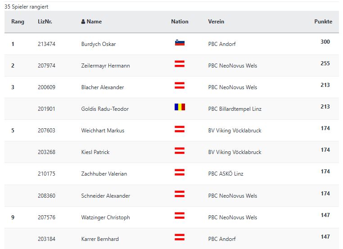Click license number 208360
The image size is (343, 249).
point(46,195)
